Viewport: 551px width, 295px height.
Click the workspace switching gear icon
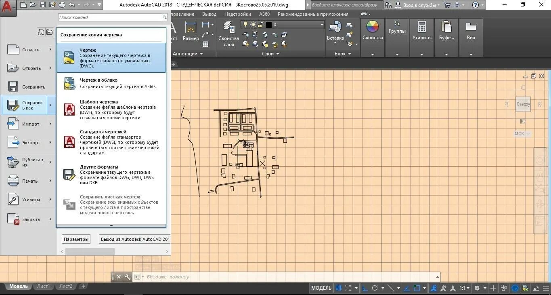477,288
